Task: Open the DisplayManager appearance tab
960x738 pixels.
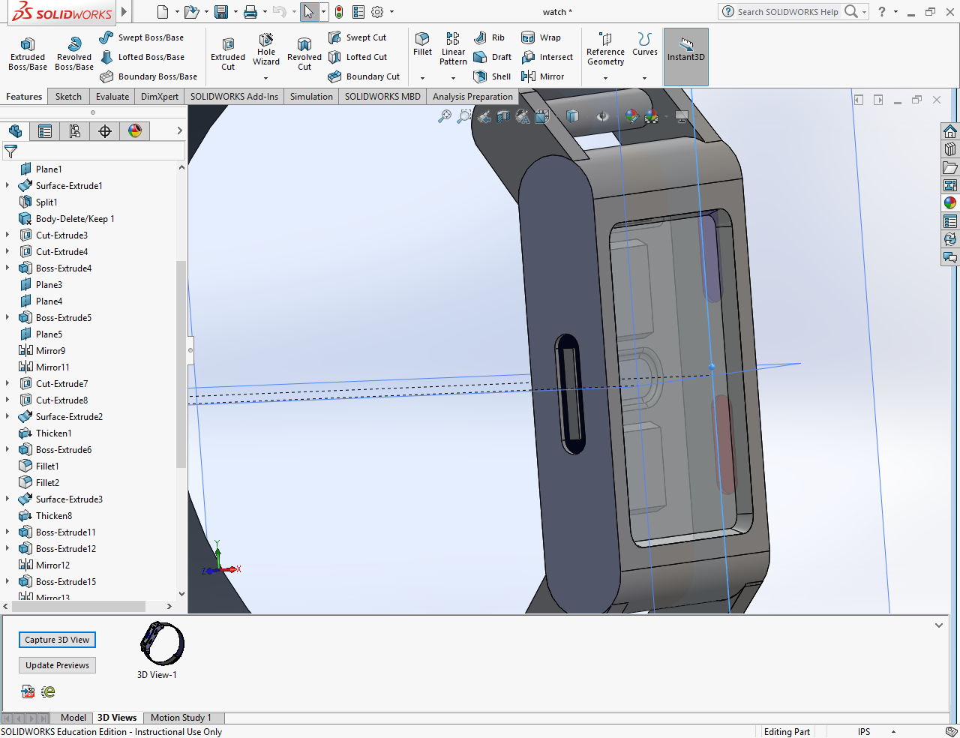Action: click(x=135, y=131)
